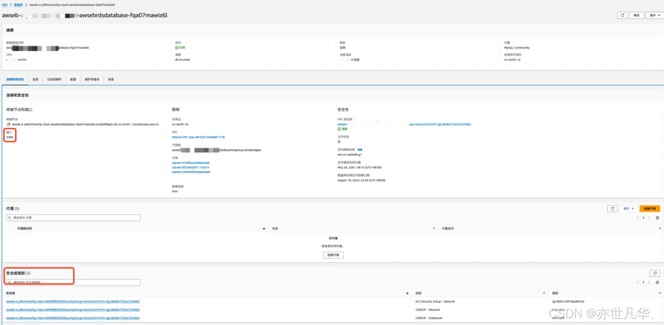The width and height of the screenshot is (664, 325).
Task: Click the RDS breadcrumb link
Action: (x=5, y=5)
